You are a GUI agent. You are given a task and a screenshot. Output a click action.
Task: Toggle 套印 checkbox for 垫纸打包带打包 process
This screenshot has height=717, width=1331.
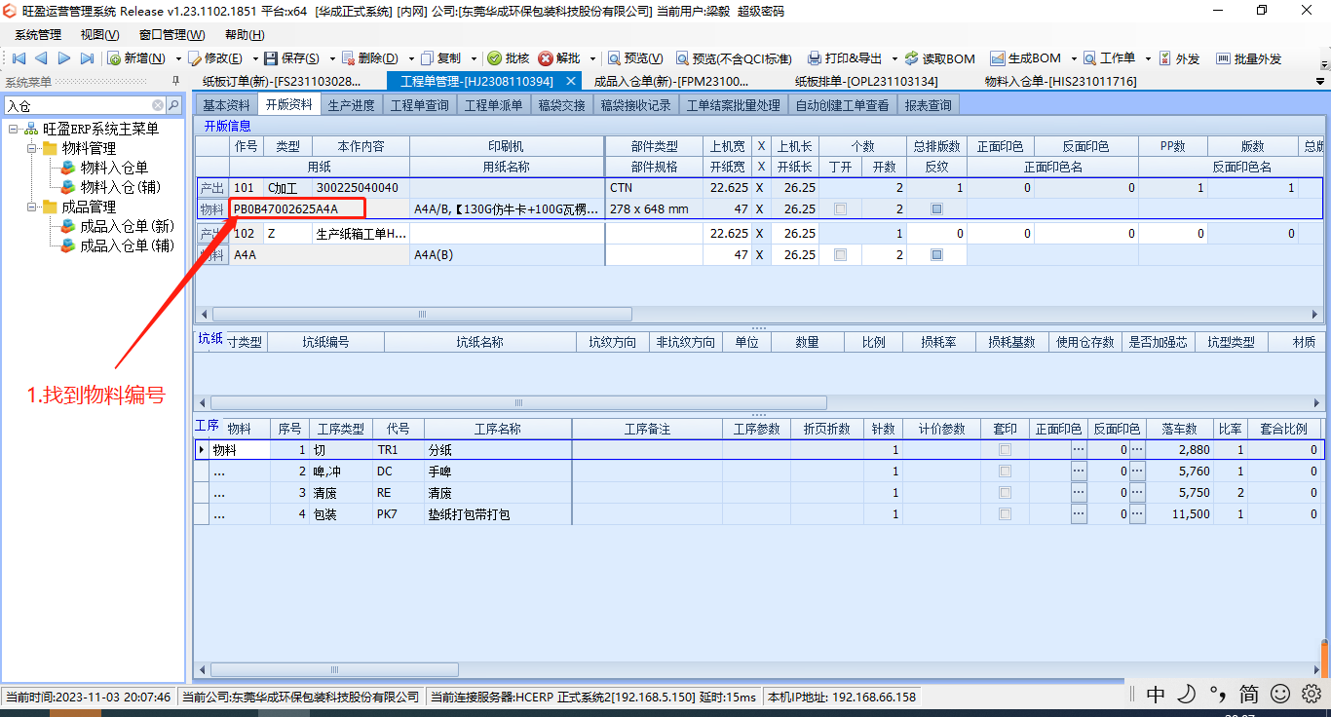[1005, 514]
